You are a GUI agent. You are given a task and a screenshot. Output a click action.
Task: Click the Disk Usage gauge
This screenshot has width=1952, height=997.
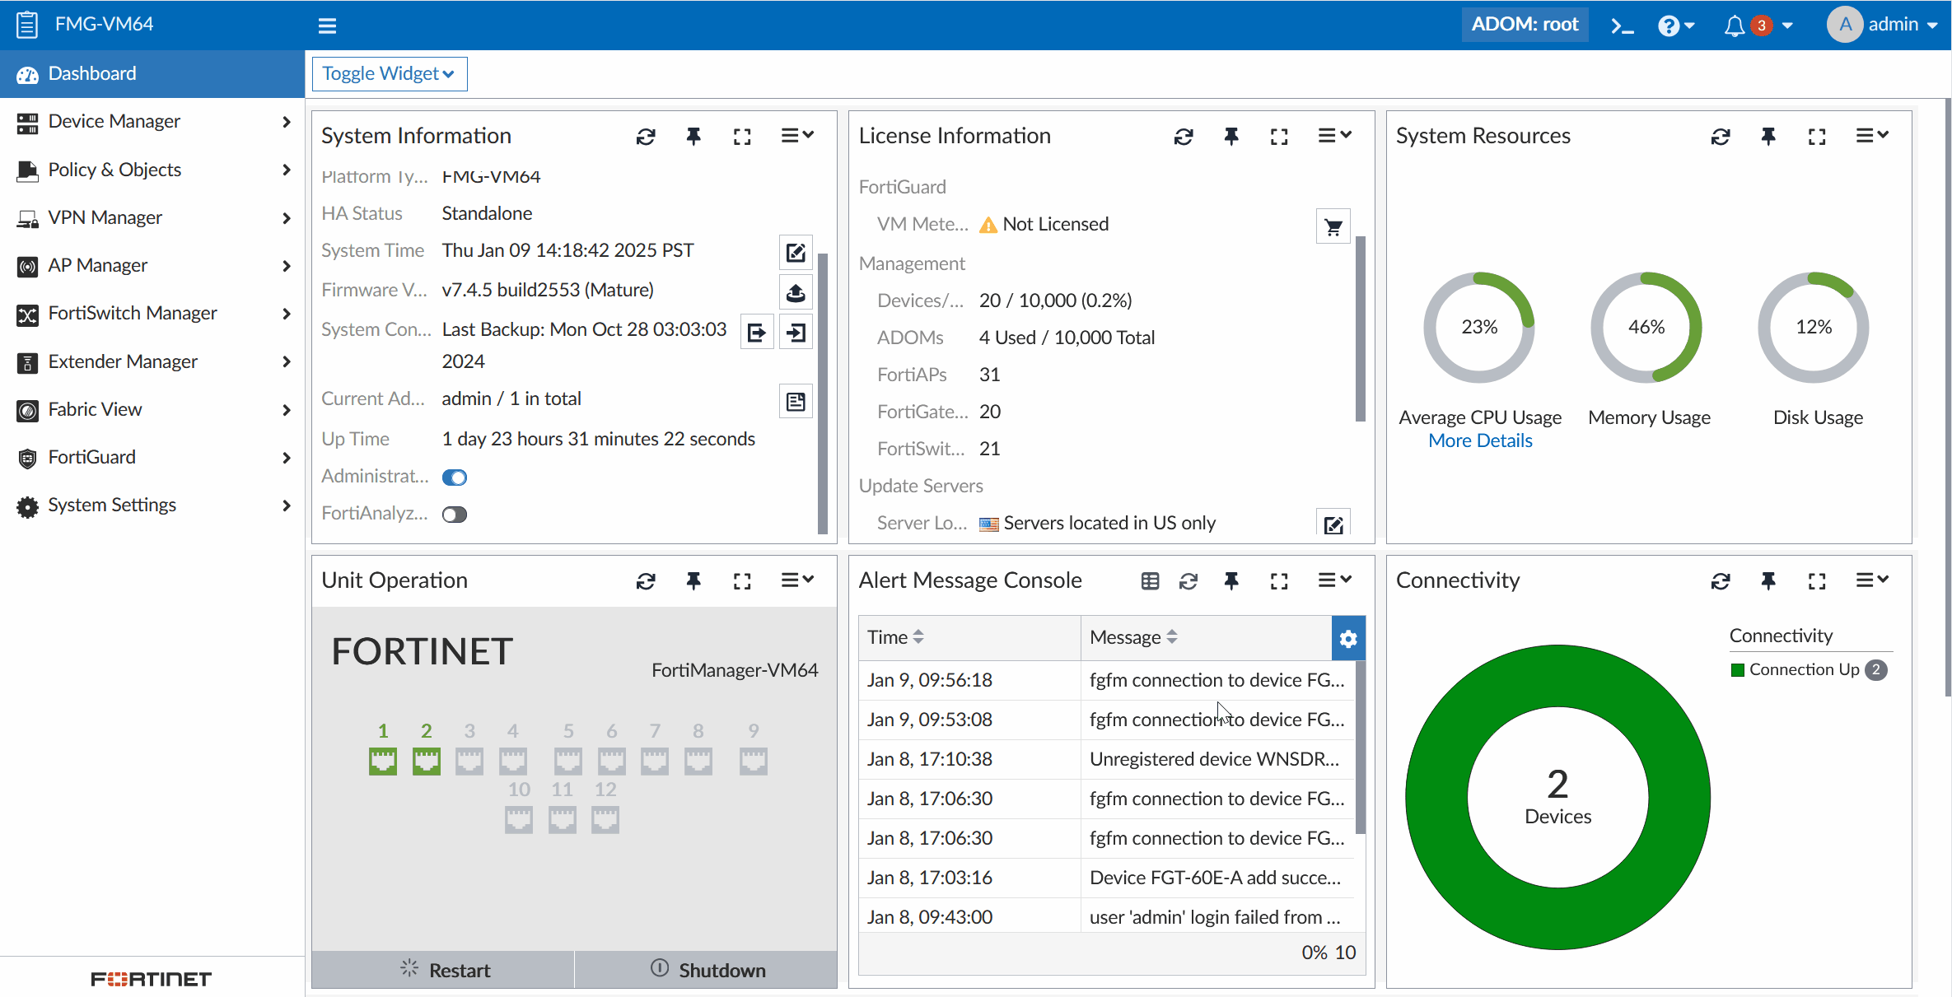click(x=1814, y=328)
